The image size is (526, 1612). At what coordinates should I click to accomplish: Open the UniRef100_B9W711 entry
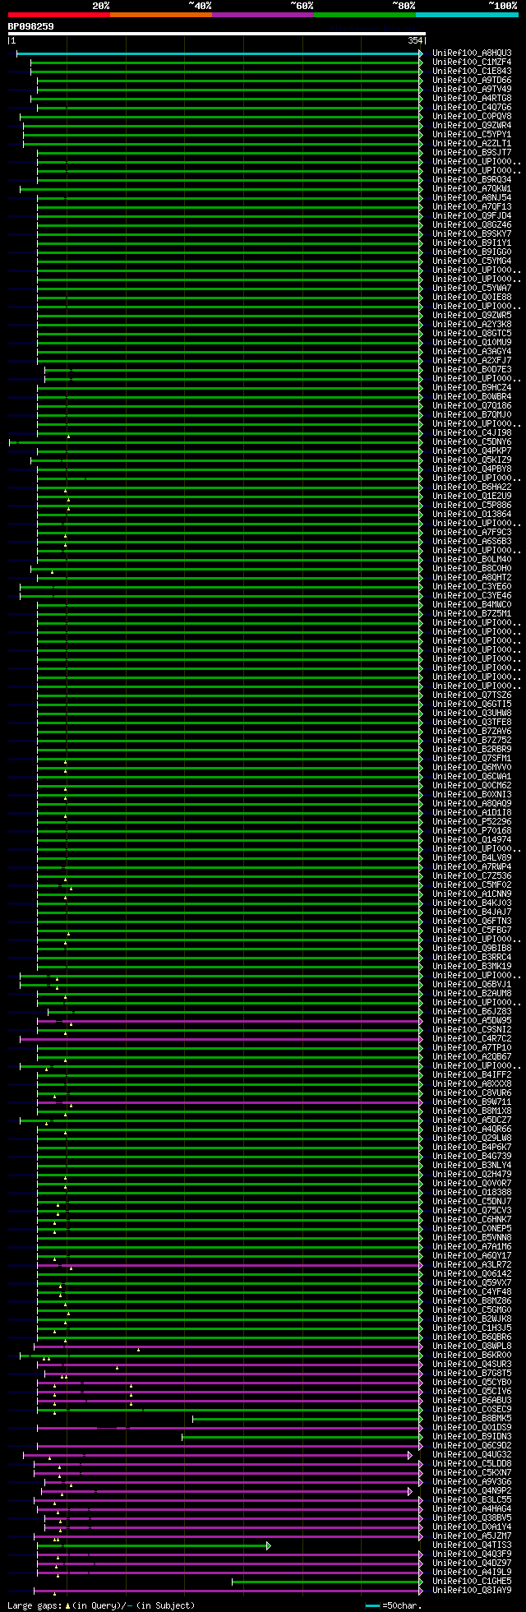pos(472,1102)
